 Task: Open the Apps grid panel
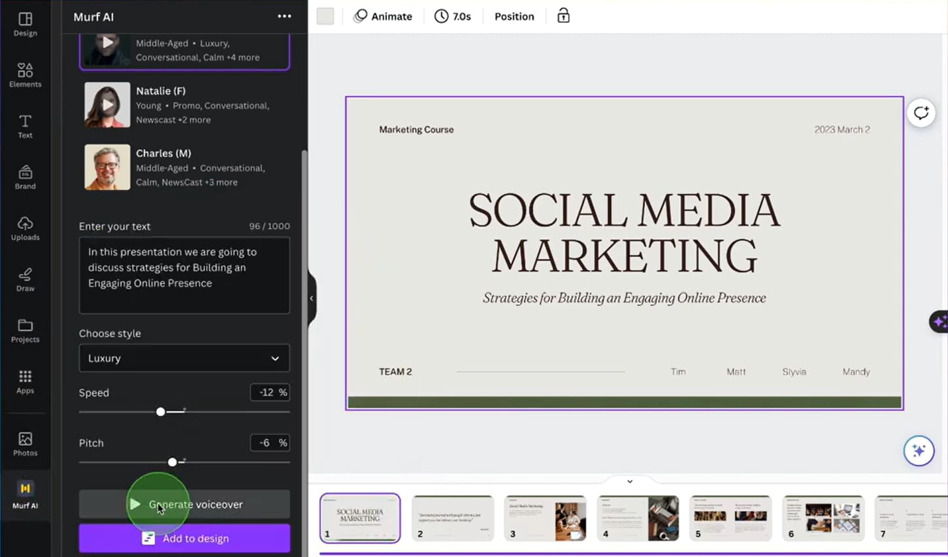[25, 381]
